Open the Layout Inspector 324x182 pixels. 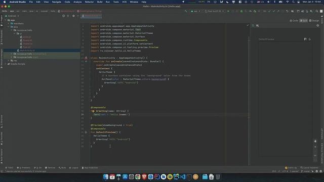click(x=309, y=168)
